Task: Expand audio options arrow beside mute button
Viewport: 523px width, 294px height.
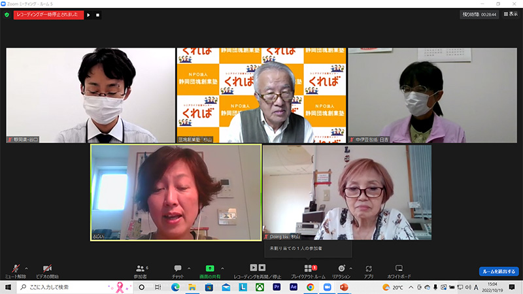Action: [x=26, y=267]
